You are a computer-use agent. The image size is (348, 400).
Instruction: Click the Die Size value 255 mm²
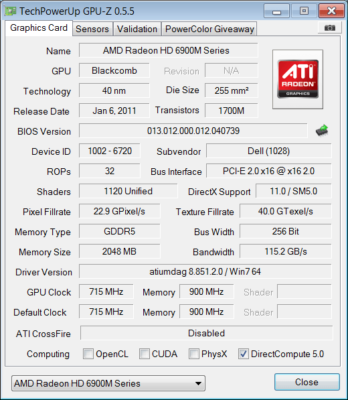[232, 90]
